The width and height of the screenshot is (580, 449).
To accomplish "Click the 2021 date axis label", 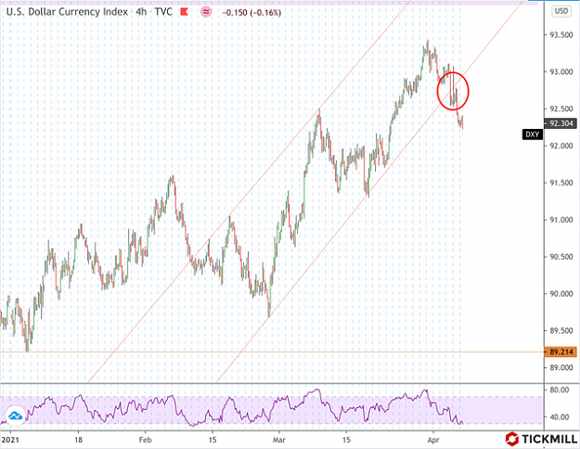I will pyautogui.click(x=10, y=440).
